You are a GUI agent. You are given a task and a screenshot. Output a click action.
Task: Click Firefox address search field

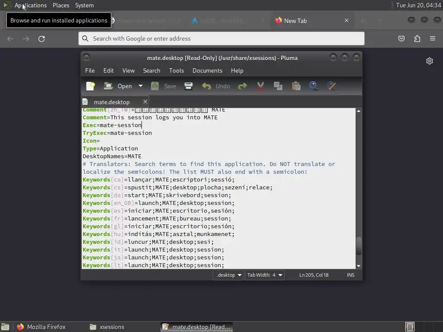pyautogui.click(x=221, y=38)
